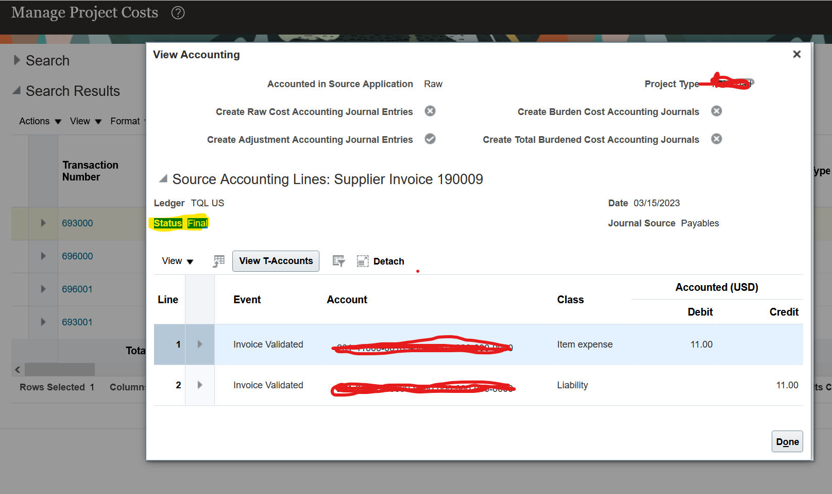Click the Debit column header
The image size is (832, 494).
(x=700, y=312)
